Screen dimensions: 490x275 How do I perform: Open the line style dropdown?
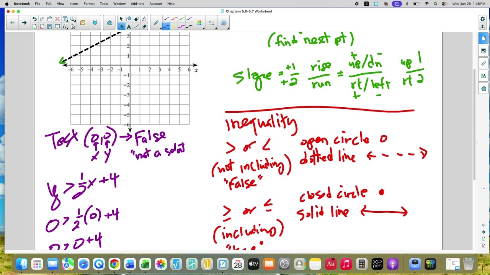[x=211, y=23]
